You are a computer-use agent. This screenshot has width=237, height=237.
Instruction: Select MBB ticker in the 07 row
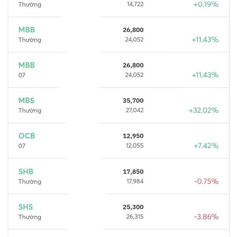coord(26,65)
